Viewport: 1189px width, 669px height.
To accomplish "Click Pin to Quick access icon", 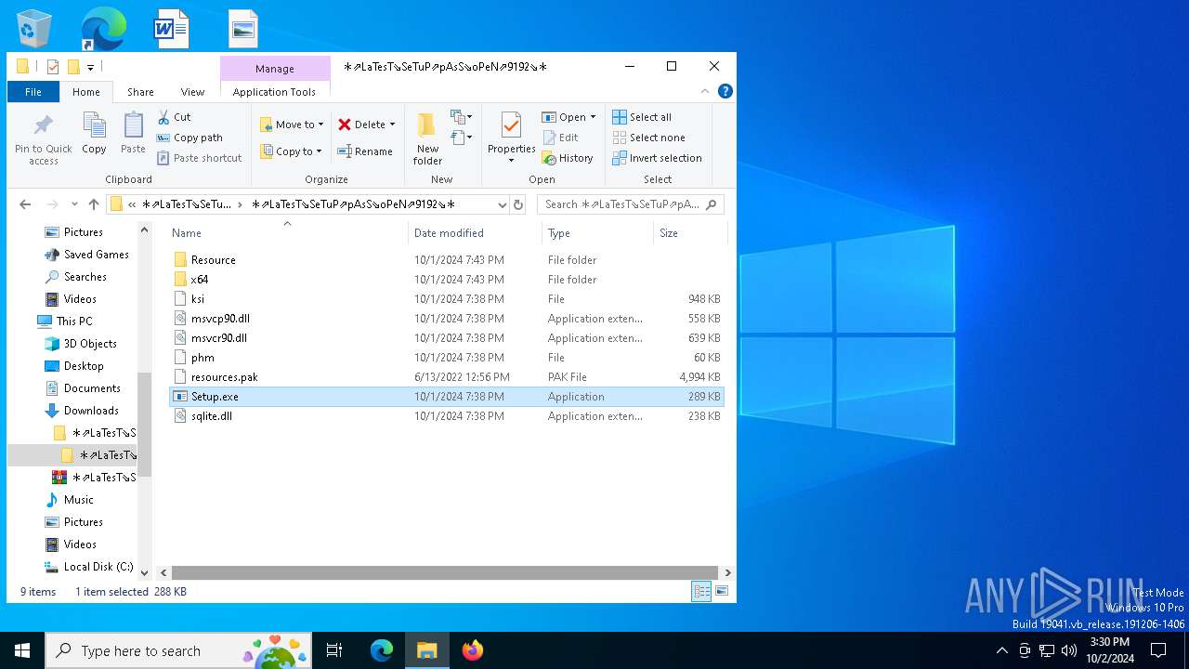I will click(43, 125).
